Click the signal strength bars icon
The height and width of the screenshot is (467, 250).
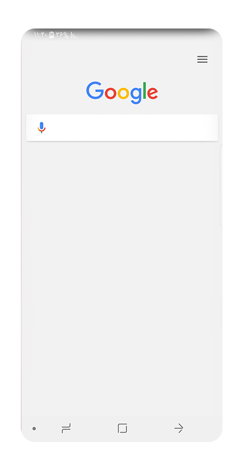click(x=74, y=35)
